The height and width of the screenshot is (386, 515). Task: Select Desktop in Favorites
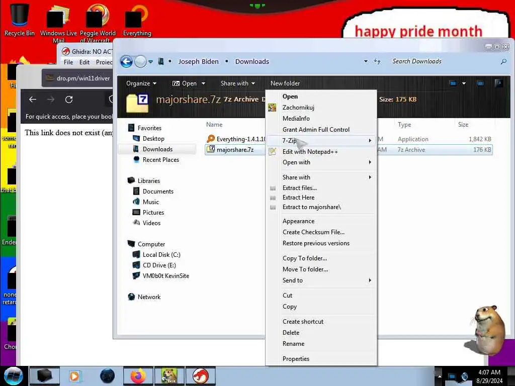tap(149, 139)
